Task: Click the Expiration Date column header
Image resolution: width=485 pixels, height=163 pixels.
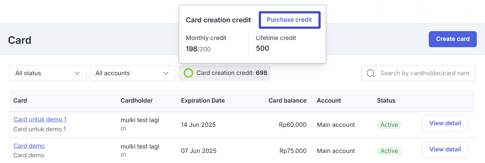Action: (x=203, y=101)
